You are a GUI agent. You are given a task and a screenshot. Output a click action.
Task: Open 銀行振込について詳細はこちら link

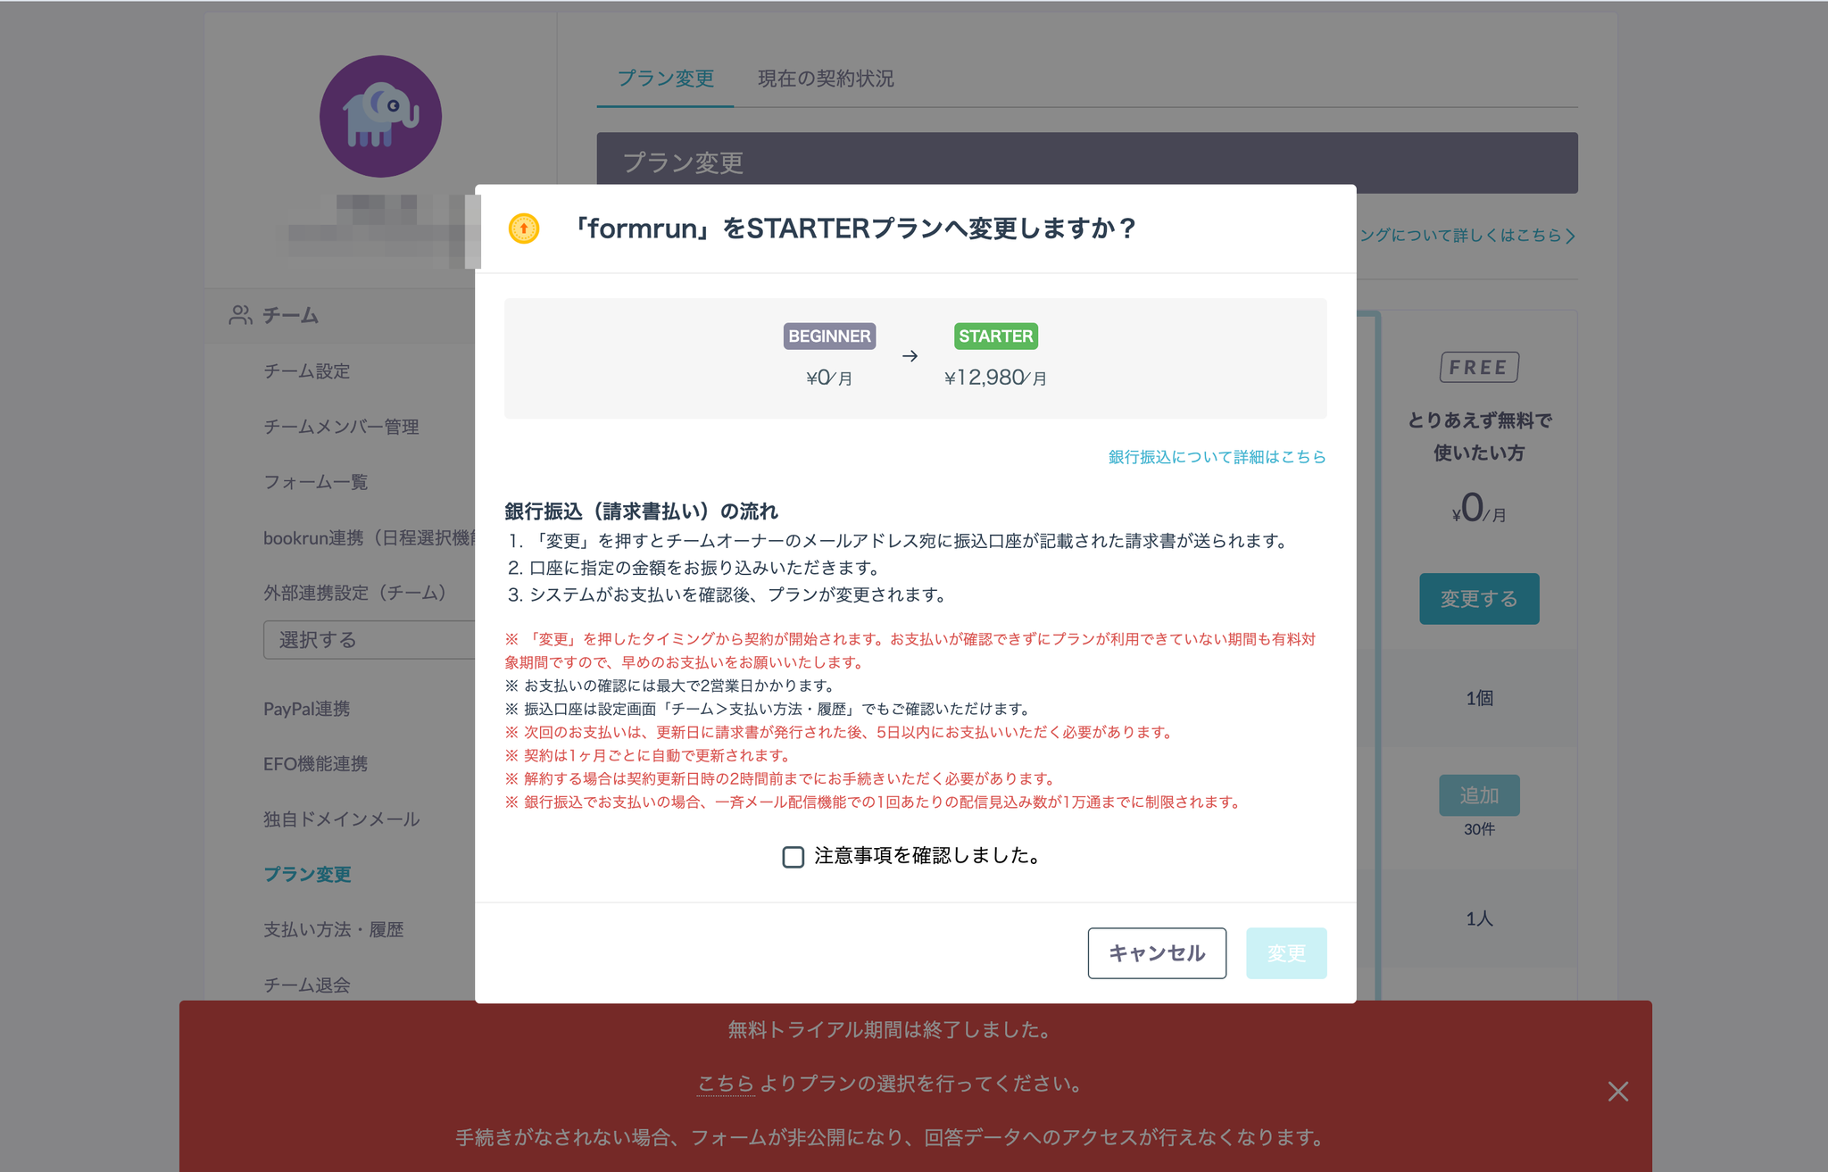[x=1217, y=457]
